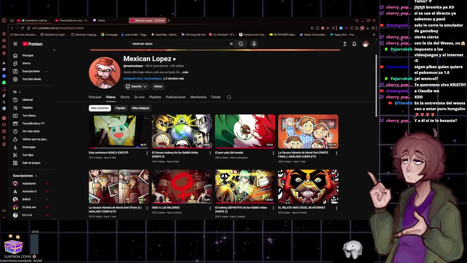The height and width of the screenshot is (263, 467).
Task: Show more bookmarks with the double chevron
Action: point(374,35)
